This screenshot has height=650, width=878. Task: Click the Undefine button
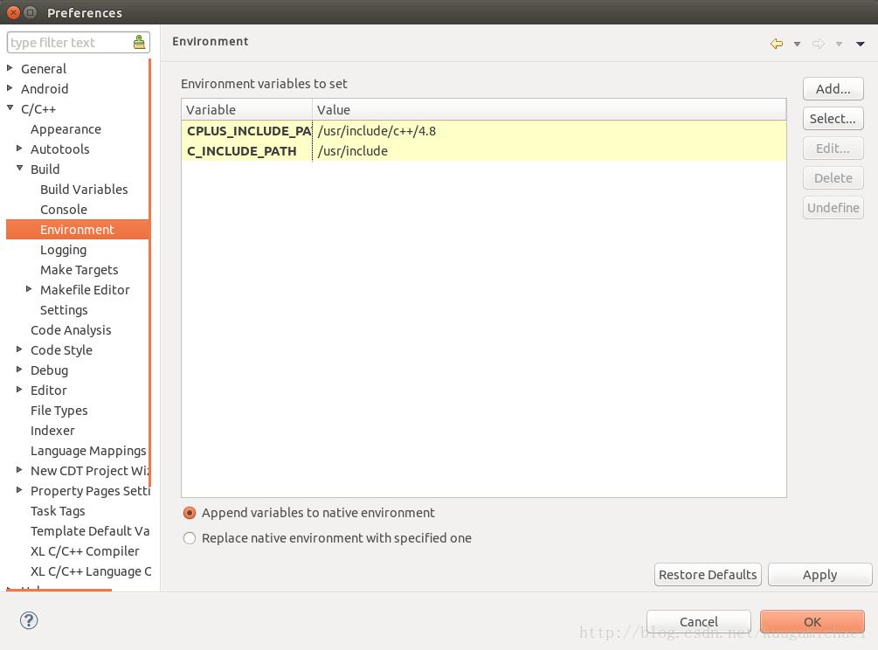coord(833,208)
